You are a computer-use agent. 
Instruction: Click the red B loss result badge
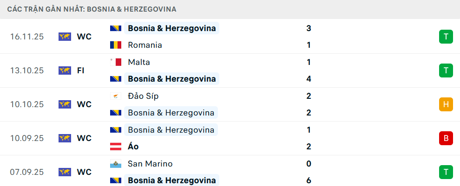tap(446, 138)
